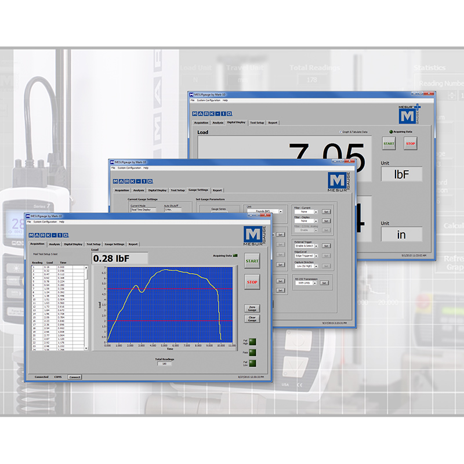Click the MESUR gauge logo in front window

click(256, 236)
